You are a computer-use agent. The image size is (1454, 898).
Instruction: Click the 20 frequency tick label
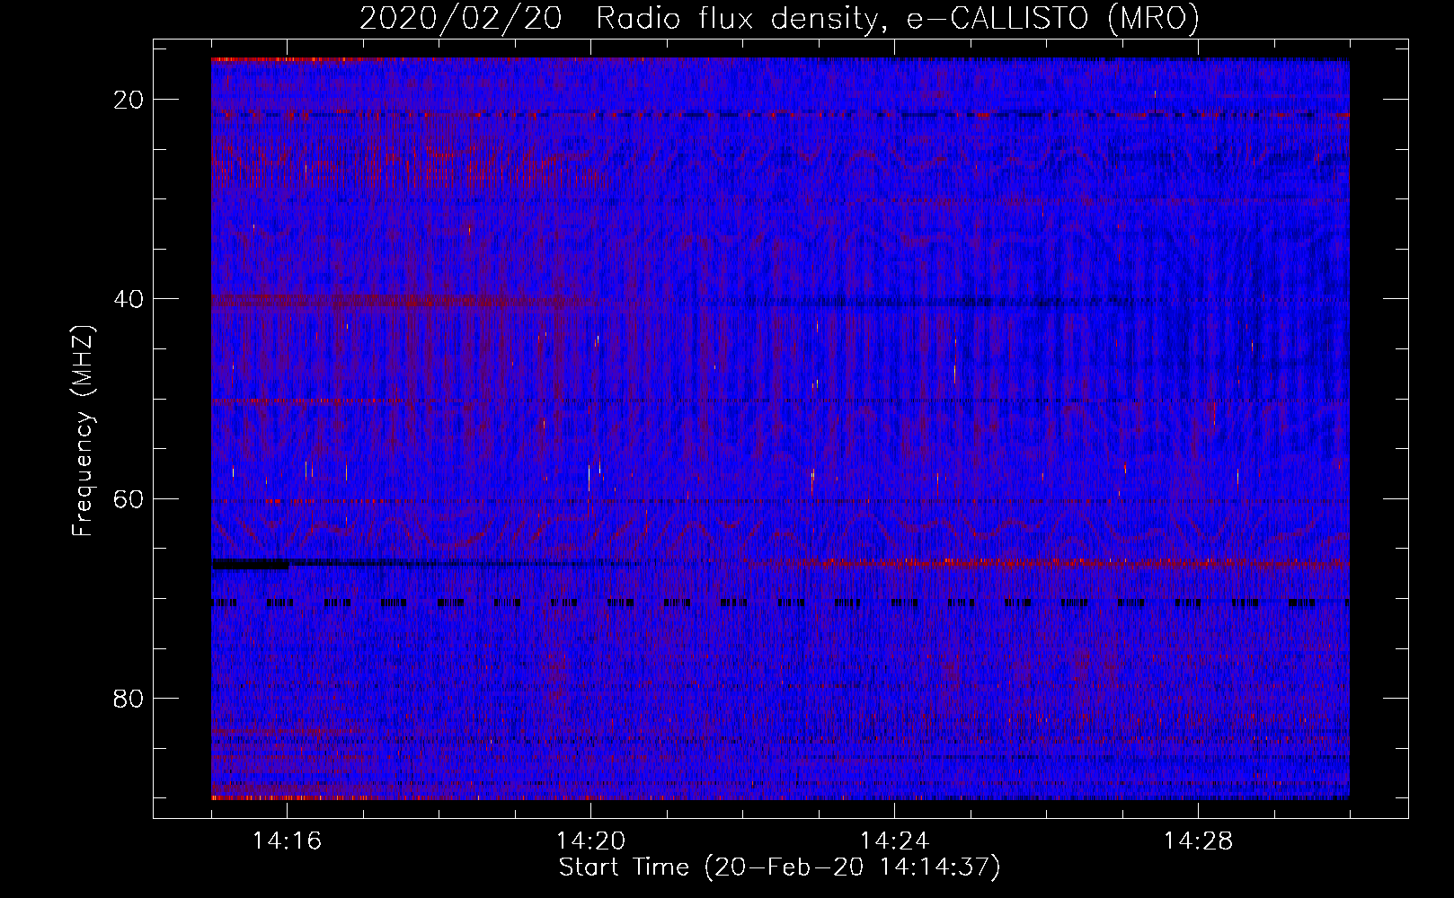click(x=129, y=100)
